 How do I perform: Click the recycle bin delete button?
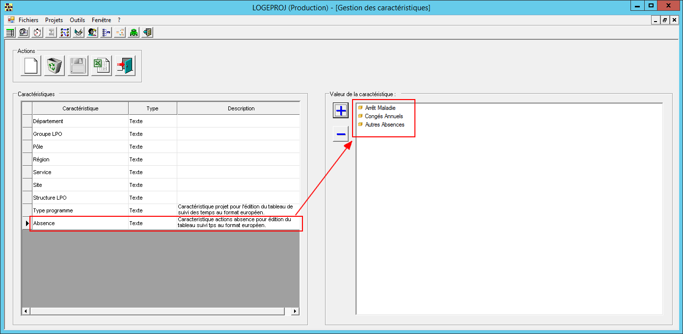(55, 66)
